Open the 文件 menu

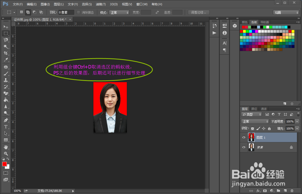click(18, 4)
